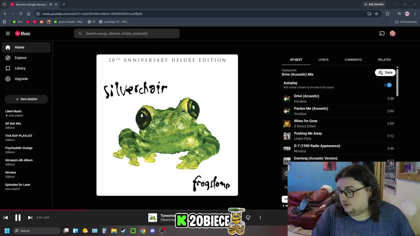Toggle the Autoplay switch
The width and height of the screenshot is (420, 236).
pyautogui.click(x=388, y=85)
